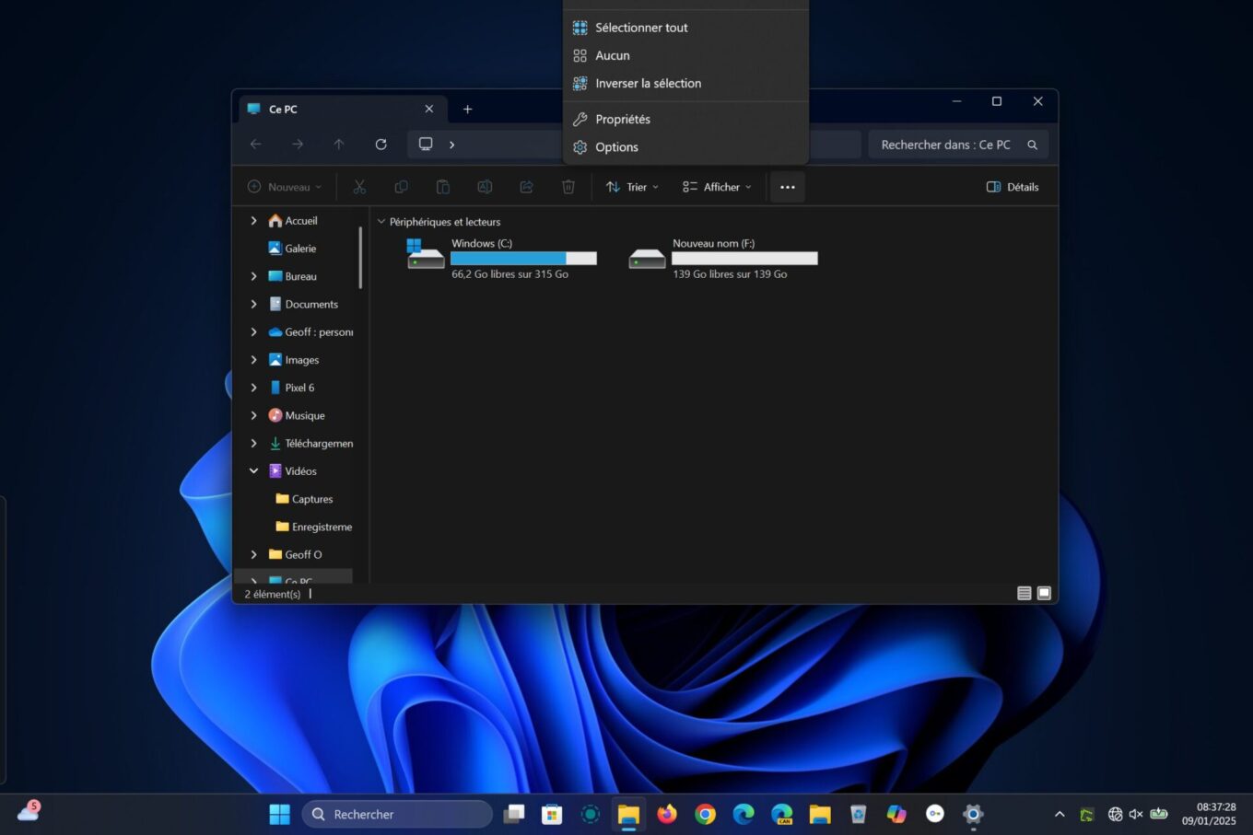Switch to details list view in status bar
This screenshot has height=835, width=1253.
point(1024,593)
